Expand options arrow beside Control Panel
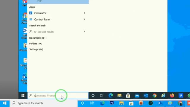 pyautogui.click(x=84, y=19)
